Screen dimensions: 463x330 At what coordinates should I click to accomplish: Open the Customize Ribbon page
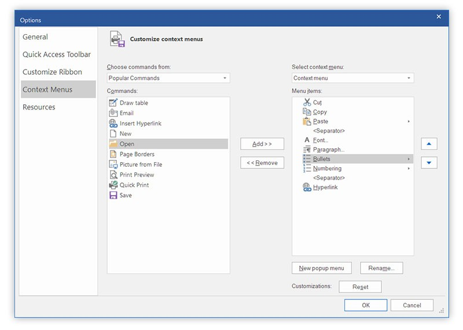(x=52, y=72)
